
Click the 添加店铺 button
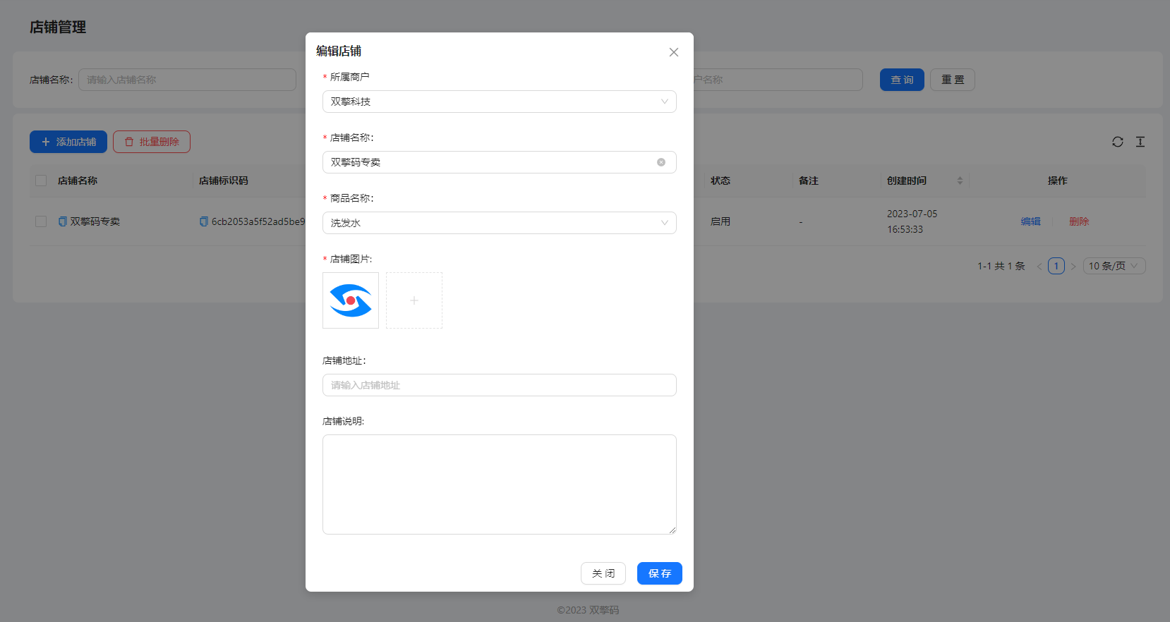68,142
